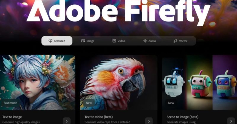Click the Scene to image (beta) title
This screenshot has width=237, height=124.
point(182,117)
